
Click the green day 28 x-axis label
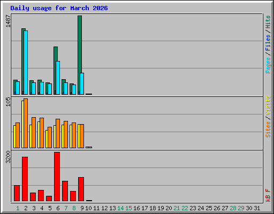pos(233,208)
